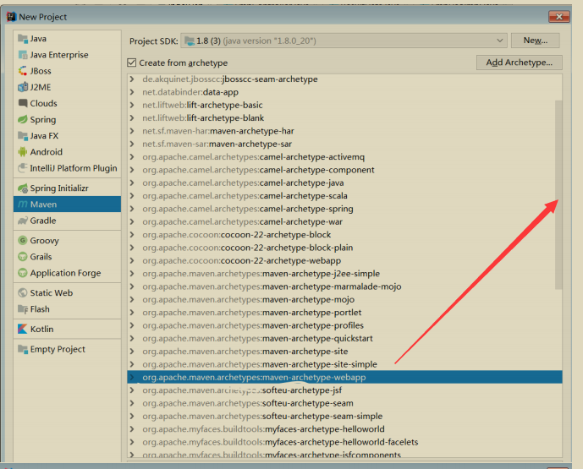
Task: Select camel-archetype-spring archetype
Action: tap(344, 209)
